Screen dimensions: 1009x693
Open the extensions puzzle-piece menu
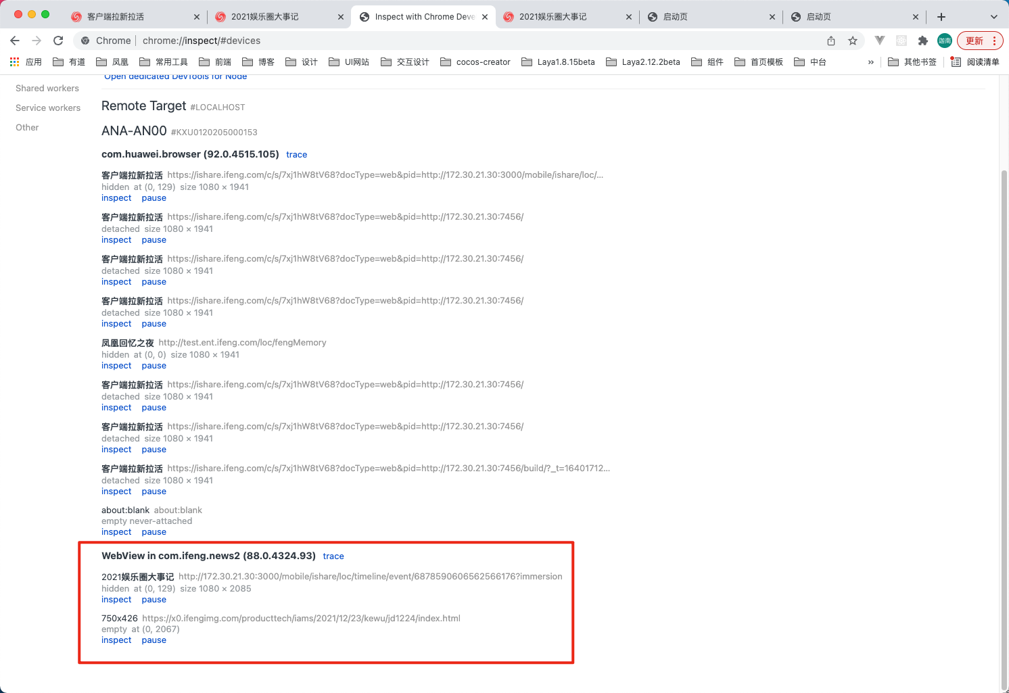point(923,41)
